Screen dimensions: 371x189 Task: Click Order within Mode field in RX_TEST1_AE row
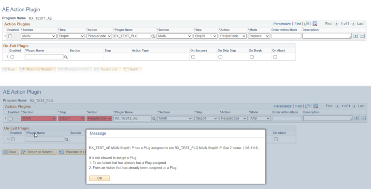[286, 36]
